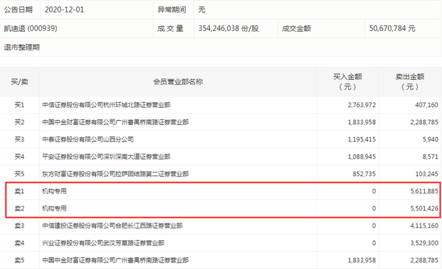This screenshot has width=442, height=269.
Task: Select the 买5 row label
Action: click(19, 174)
